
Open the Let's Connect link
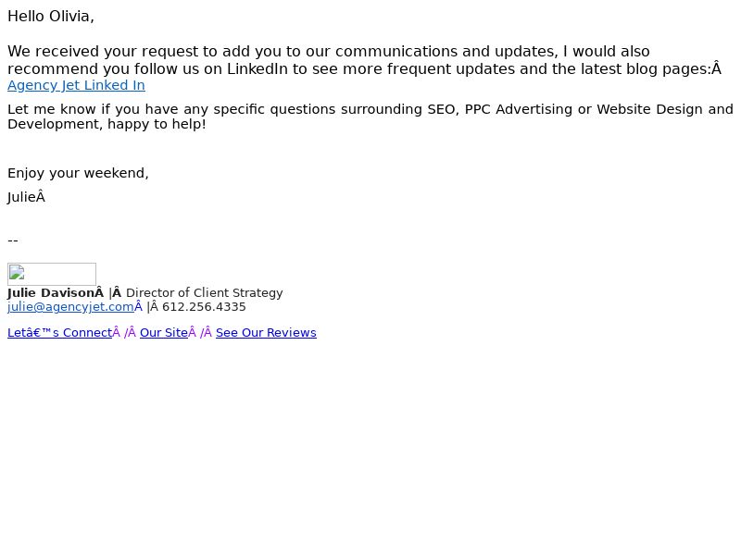point(60,333)
